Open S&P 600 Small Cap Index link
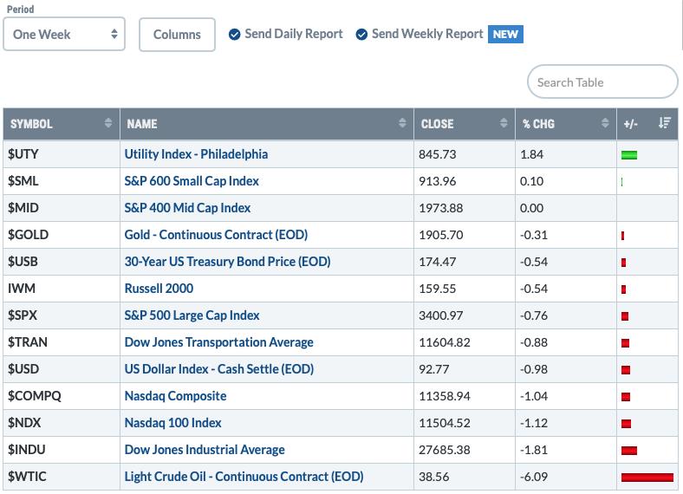Image resolution: width=683 pixels, height=494 pixels. coord(192,181)
